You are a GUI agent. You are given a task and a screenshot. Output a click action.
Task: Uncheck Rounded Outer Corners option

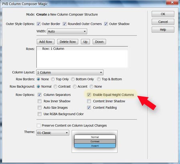pyautogui.click(x=64, y=24)
